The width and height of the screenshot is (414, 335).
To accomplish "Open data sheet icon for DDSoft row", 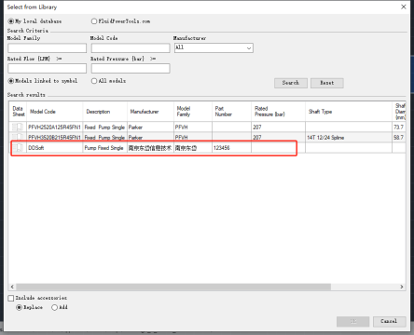I will tap(18, 148).
